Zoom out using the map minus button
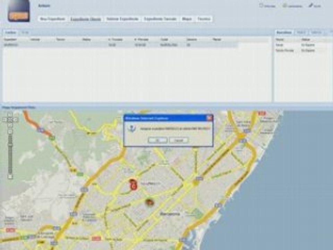This screenshot has width=333, height=250. (10, 177)
